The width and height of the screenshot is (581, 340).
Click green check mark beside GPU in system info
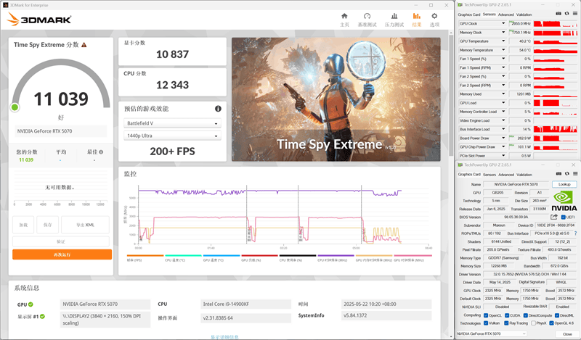click(x=31, y=304)
